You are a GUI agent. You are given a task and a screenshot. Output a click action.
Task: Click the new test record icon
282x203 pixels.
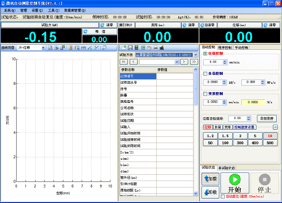click(124, 48)
